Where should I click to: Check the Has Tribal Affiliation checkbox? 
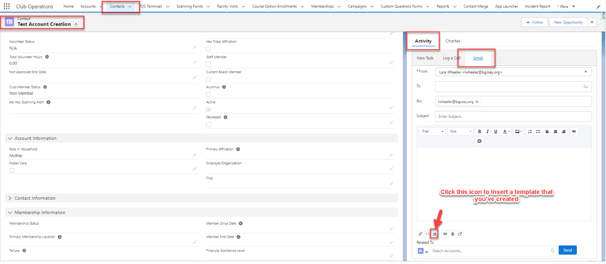(208, 49)
